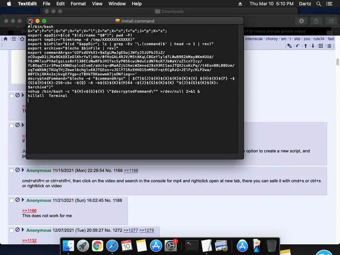
Task: Open Launchpad from the Dock
Action: pyautogui.click(x=83, y=246)
